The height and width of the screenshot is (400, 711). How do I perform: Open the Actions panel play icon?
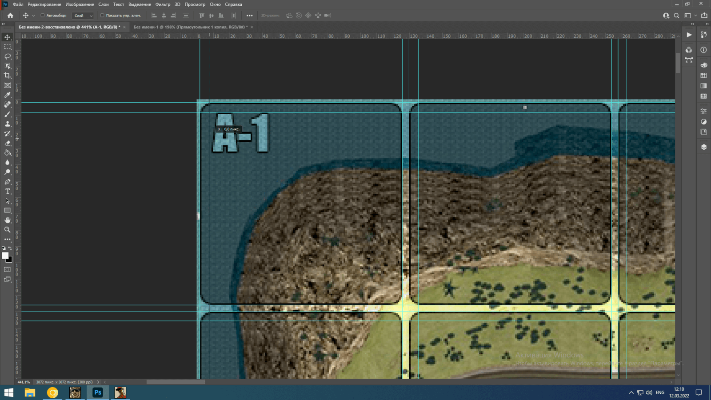(x=689, y=35)
